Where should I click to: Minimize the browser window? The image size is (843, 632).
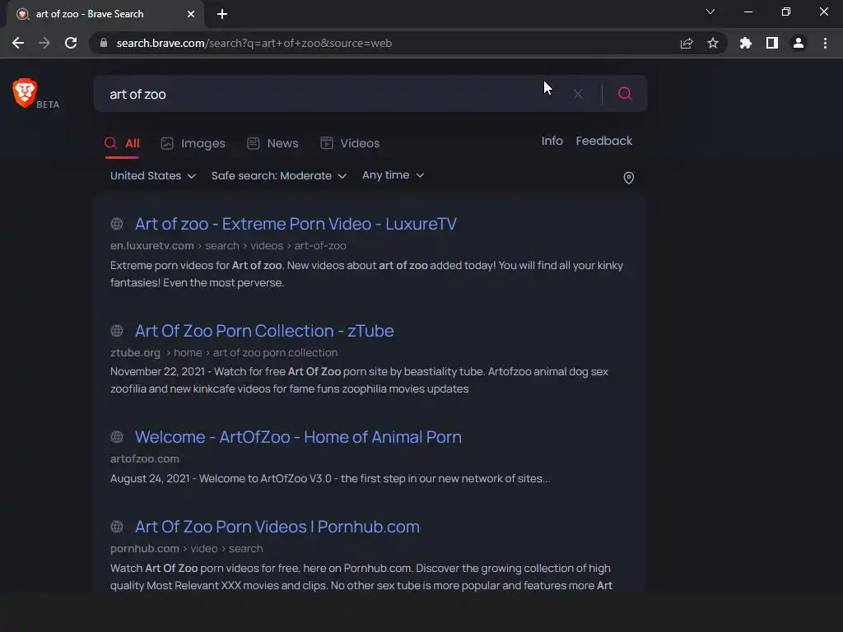[748, 12]
